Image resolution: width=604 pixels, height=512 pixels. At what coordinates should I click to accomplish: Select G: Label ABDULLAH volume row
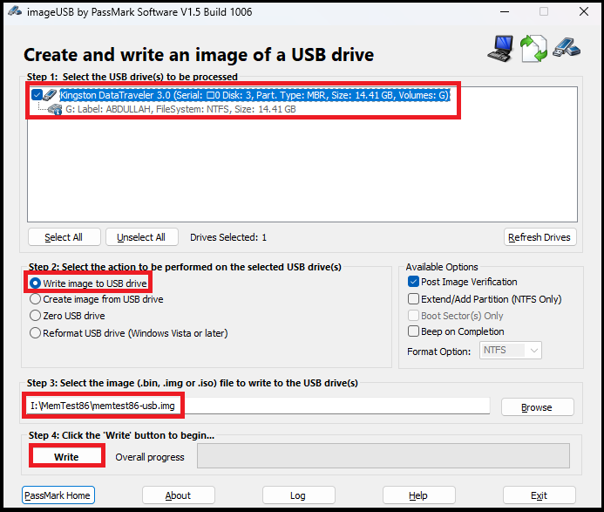click(x=180, y=110)
